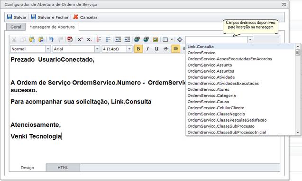Click the Copy icon in editor toolbar
The height and width of the screenshot is (181, 302).
coord(23,39)
